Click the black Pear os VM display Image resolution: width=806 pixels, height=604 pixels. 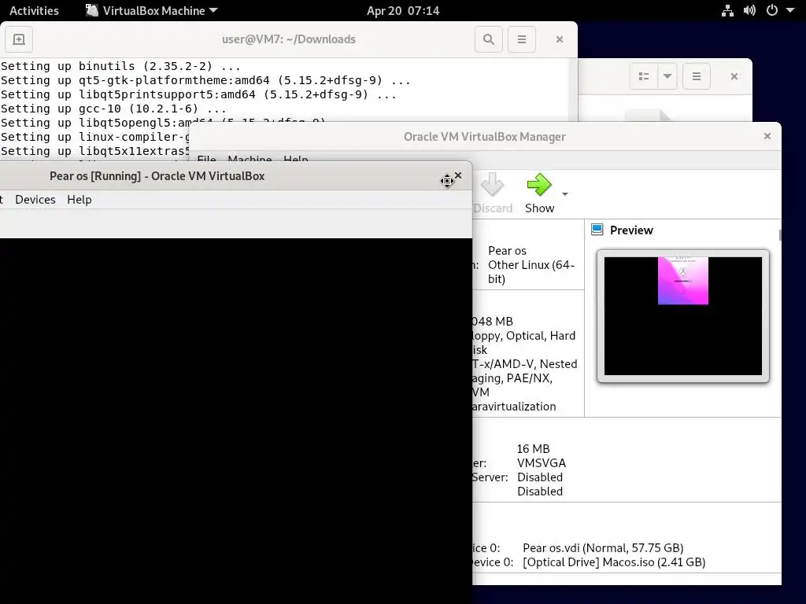[236, 422]
